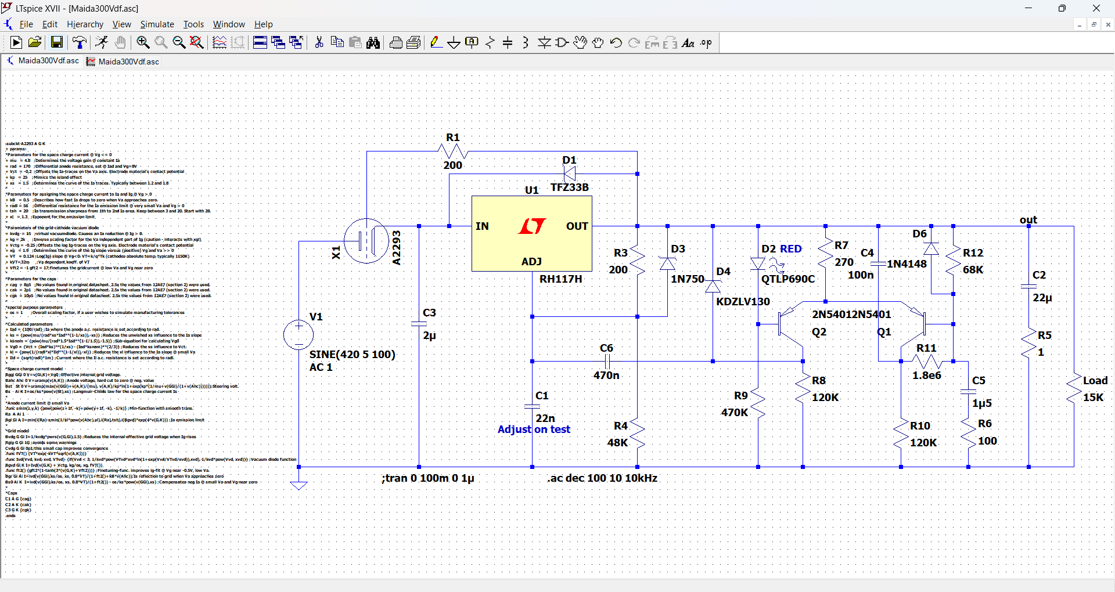This screenshot has height=592, width=1115.
Task: Select the Drag closed-hand tool
Action: (598, 42)
